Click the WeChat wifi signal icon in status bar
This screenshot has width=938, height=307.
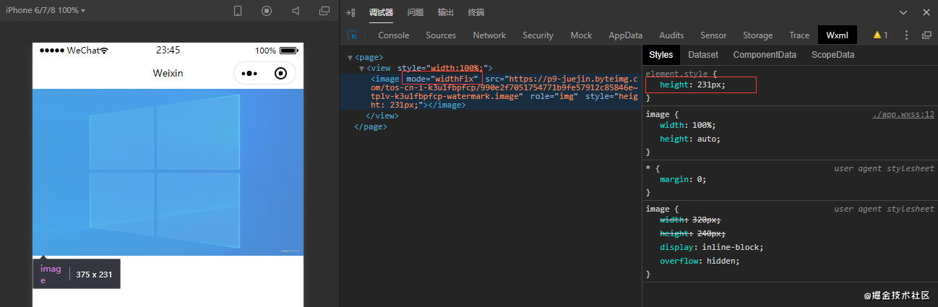point(104,51)
